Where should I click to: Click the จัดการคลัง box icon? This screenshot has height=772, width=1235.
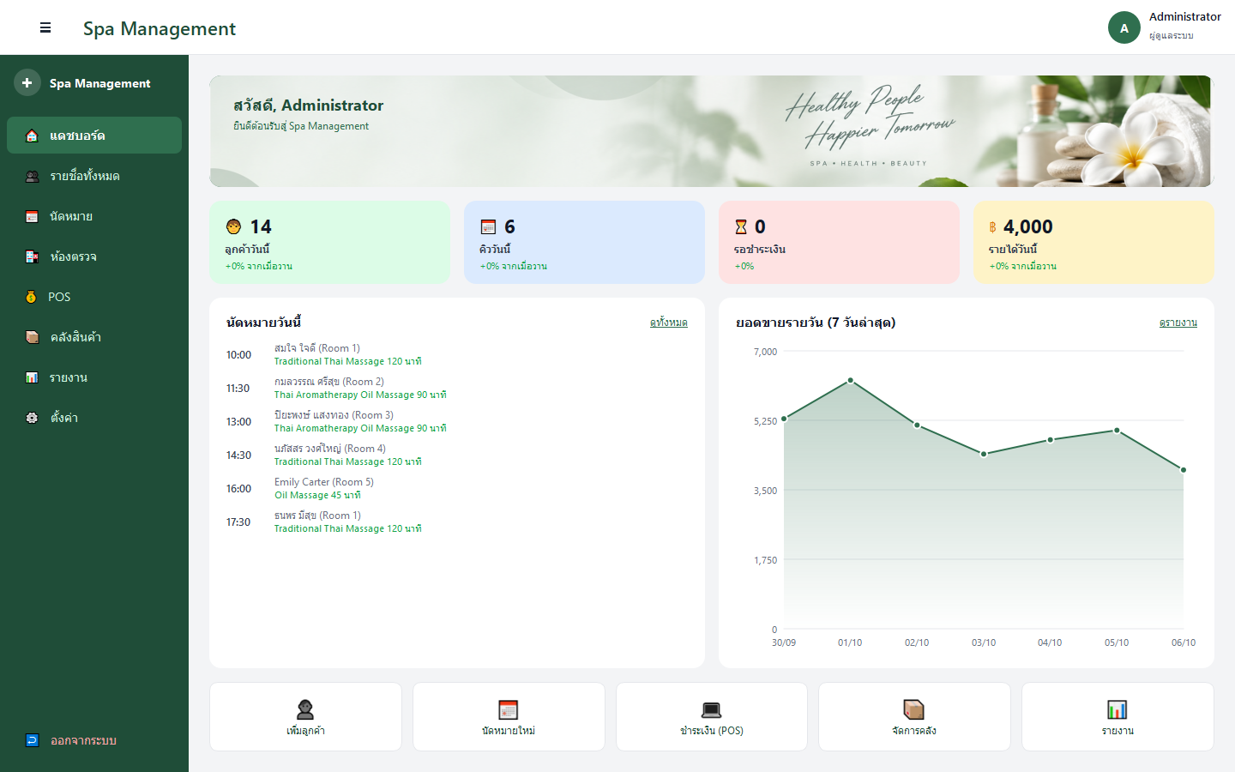(914, 709)
